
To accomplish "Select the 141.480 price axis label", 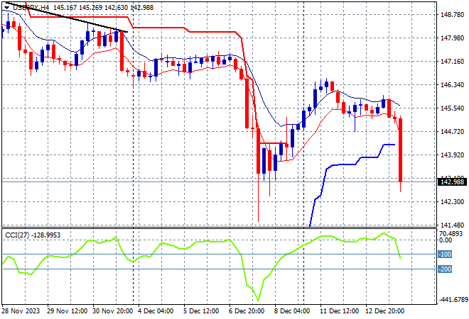I will pos(452,225).
